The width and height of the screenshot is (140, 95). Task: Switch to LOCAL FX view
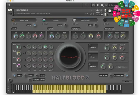coord(103,76)
